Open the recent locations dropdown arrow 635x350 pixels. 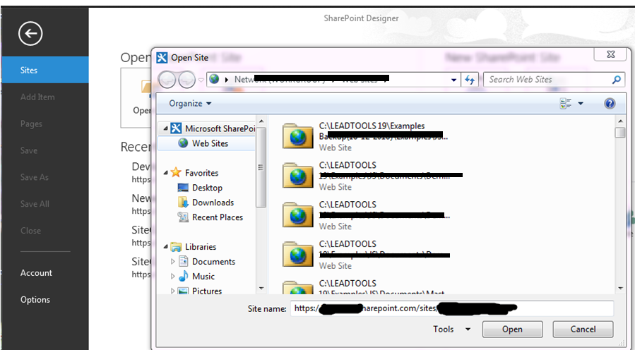coord(201,80)
